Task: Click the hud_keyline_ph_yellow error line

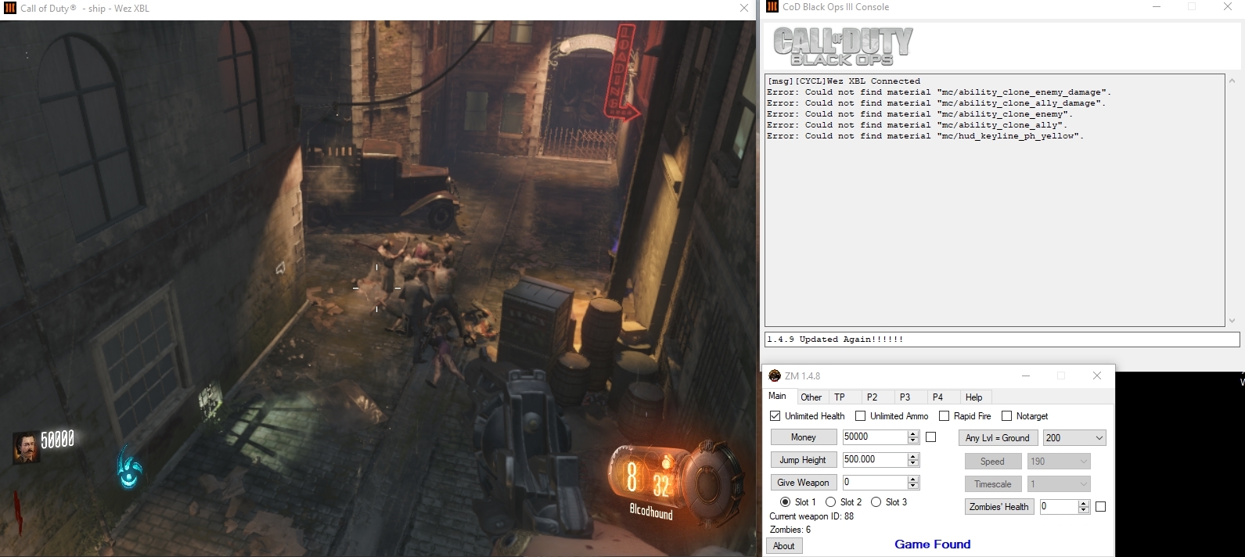Action: coord(925,136)
